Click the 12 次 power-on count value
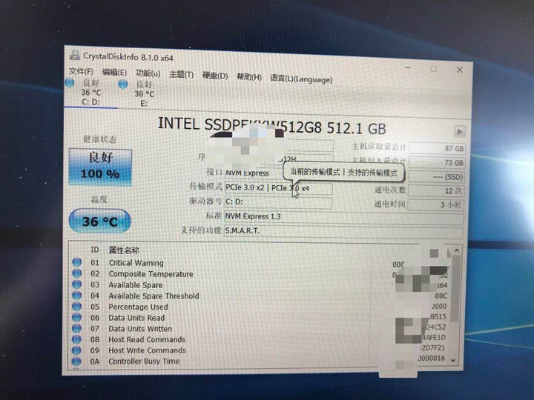 pos(436,191)
